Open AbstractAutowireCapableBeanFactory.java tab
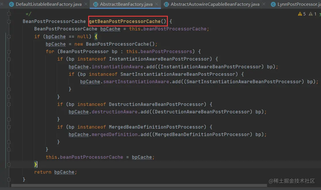Image resolution: width=321 pixels, height=190 pixels. point(215,4)
